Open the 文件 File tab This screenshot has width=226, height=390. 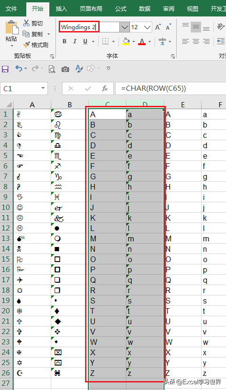pos(11,9)
